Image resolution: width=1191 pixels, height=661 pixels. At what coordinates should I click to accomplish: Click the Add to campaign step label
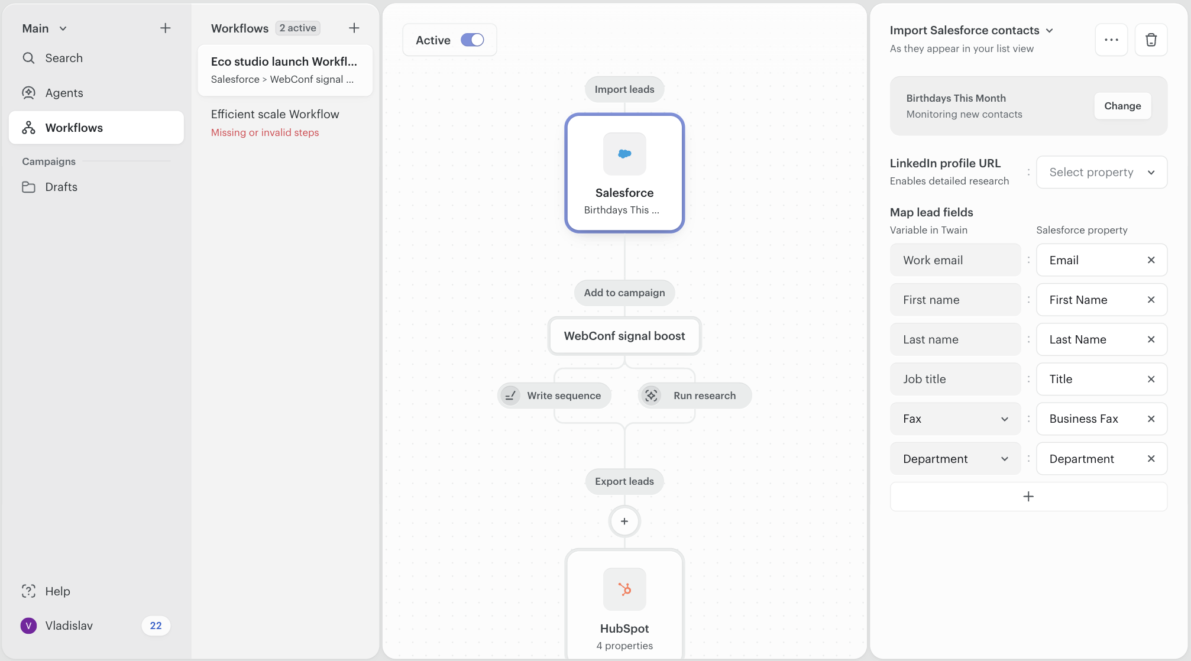click(x=624, y=293)
